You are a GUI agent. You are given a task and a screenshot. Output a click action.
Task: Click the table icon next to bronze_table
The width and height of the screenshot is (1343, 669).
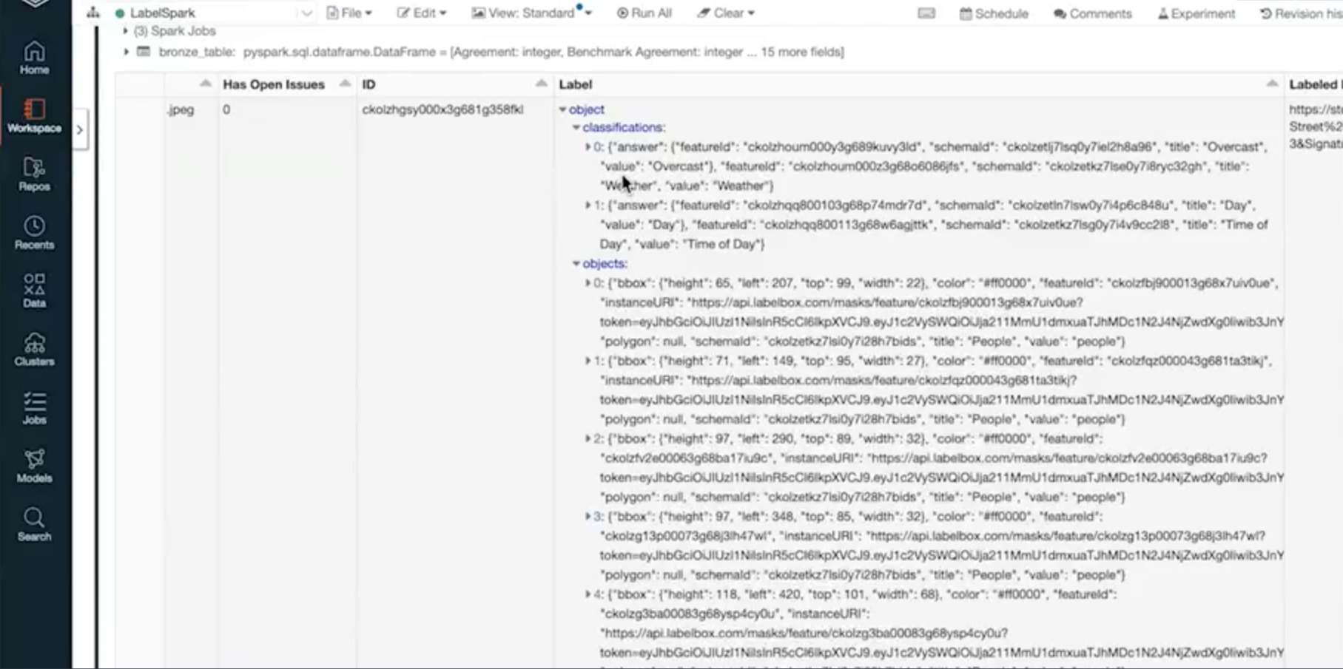pos(144,52)
